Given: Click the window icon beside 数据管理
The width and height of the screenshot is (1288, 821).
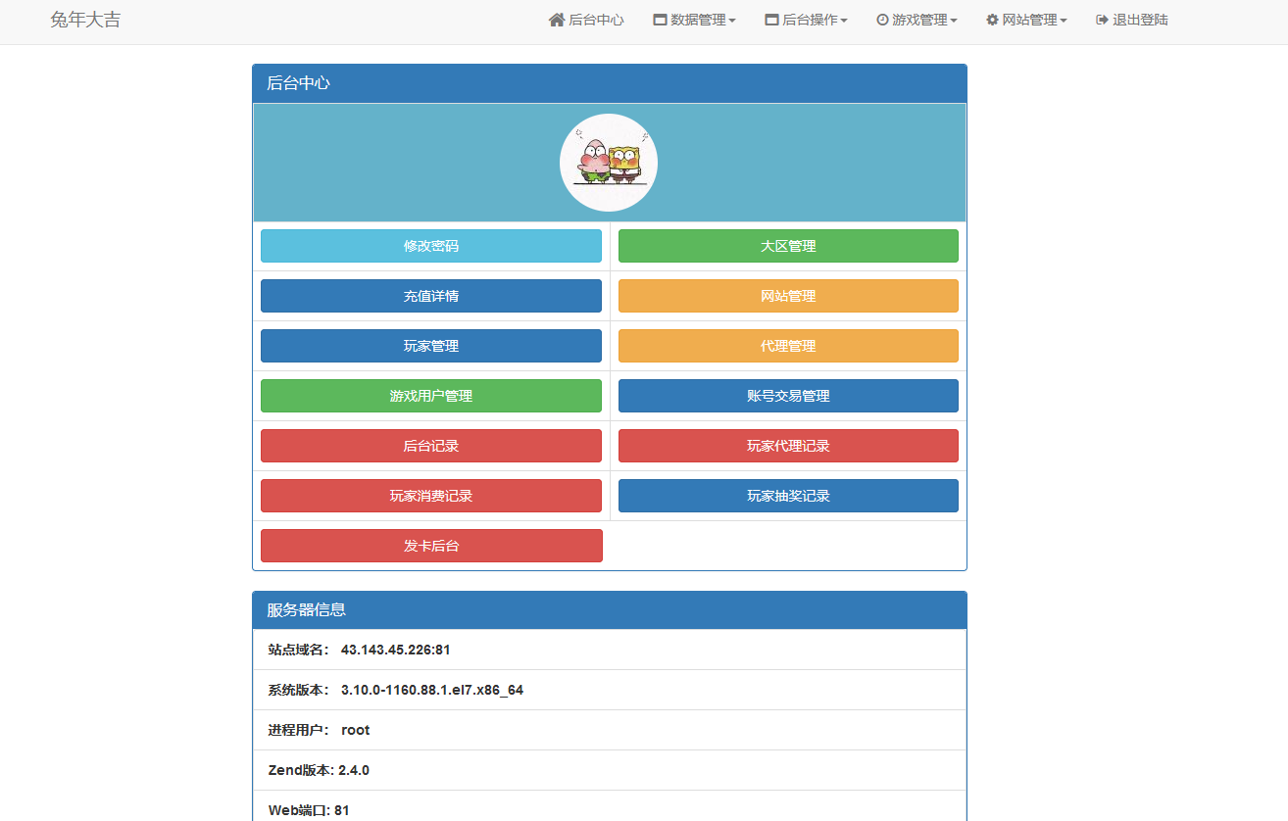Looking at the screenshot, I should pos(660,20).
